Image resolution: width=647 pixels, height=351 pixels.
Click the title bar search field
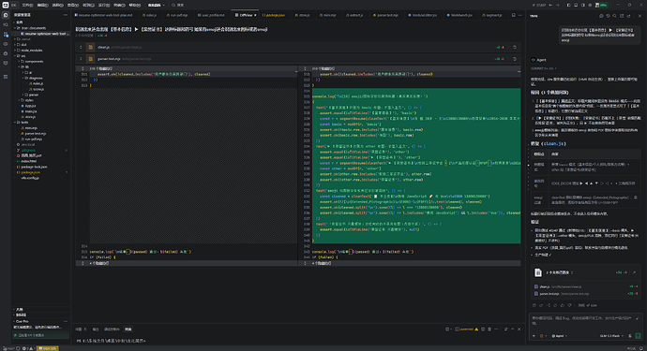(178, 5)
